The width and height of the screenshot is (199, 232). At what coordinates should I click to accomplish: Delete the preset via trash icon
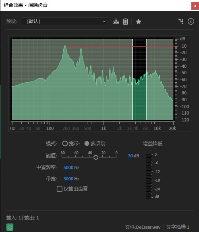(x=125, y=21)
